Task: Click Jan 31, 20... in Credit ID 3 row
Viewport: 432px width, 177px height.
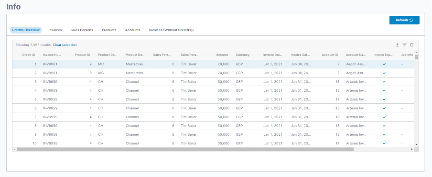Action: [301, 82]
